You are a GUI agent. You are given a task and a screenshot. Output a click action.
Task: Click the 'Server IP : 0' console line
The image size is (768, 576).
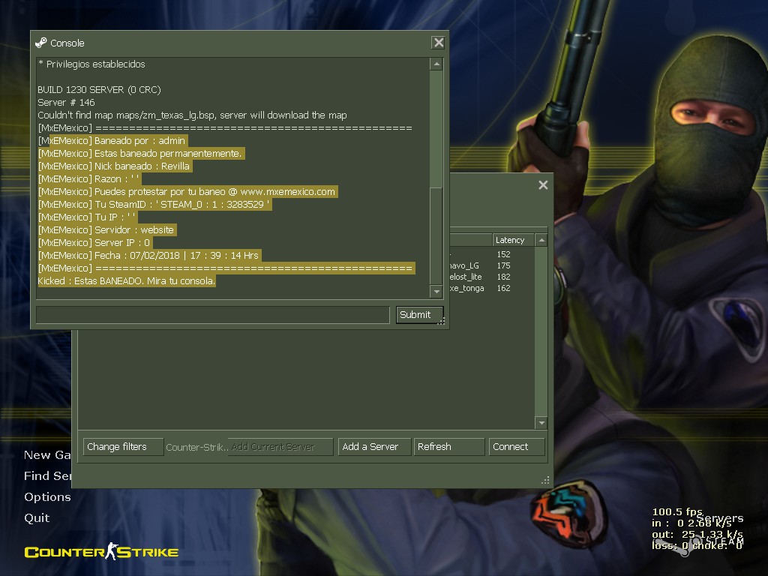tap(94, 242)
